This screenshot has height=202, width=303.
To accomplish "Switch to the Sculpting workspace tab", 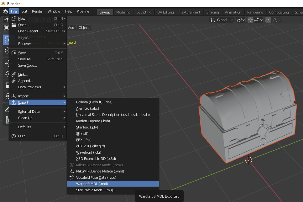I will 144,12.
